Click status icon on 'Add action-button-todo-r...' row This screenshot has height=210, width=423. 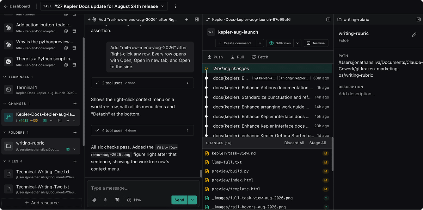(x=66, y=31)
